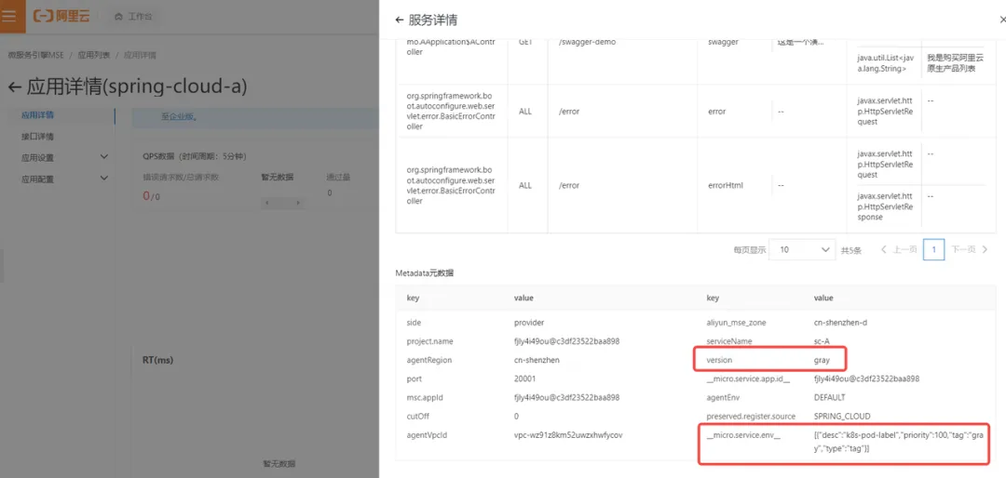
Task: Click the Metadata元数据 section heading
Action: point(424,273)
